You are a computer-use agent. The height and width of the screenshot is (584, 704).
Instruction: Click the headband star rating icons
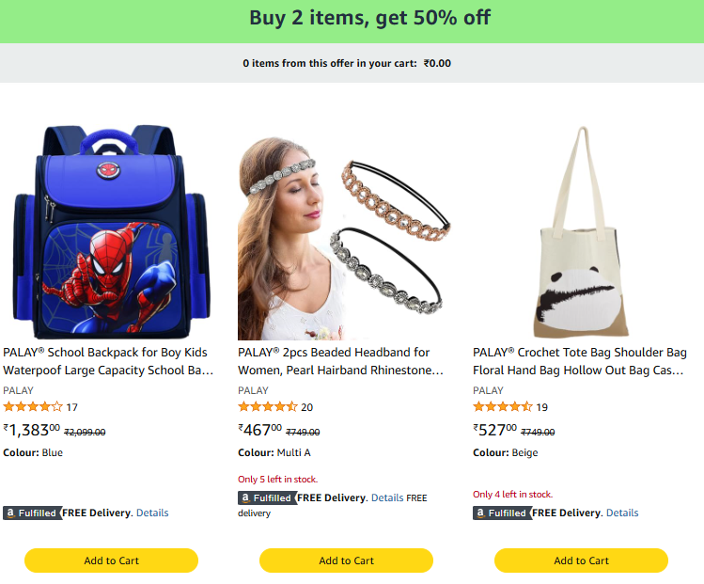(x=268, y=407)
